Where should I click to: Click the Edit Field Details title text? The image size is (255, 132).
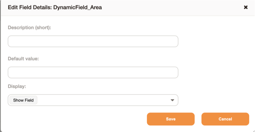(x=55, y=7)
